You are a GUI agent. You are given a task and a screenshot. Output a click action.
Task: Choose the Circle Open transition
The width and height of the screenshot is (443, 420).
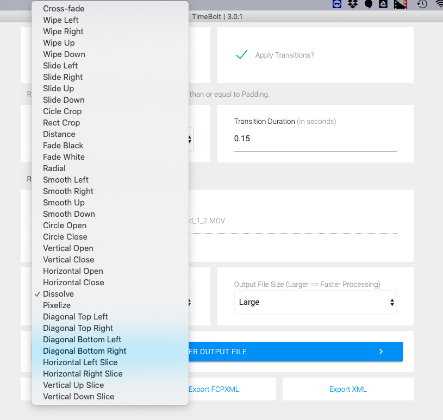tap(65, 225)
